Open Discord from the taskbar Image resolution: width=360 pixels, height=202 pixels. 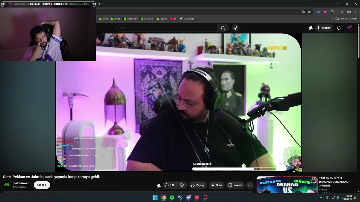point(188,198)
